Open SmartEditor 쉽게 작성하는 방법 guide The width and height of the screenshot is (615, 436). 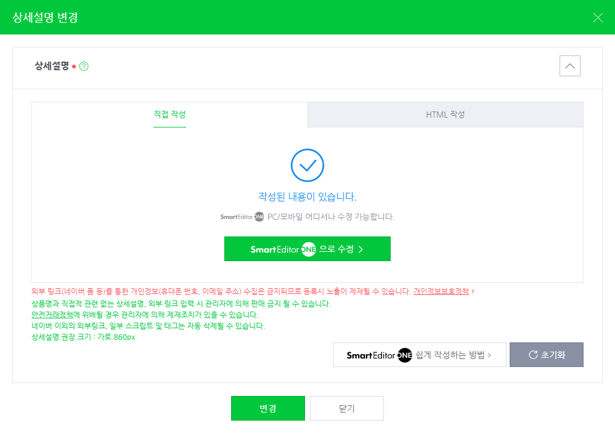coord(420,355)
